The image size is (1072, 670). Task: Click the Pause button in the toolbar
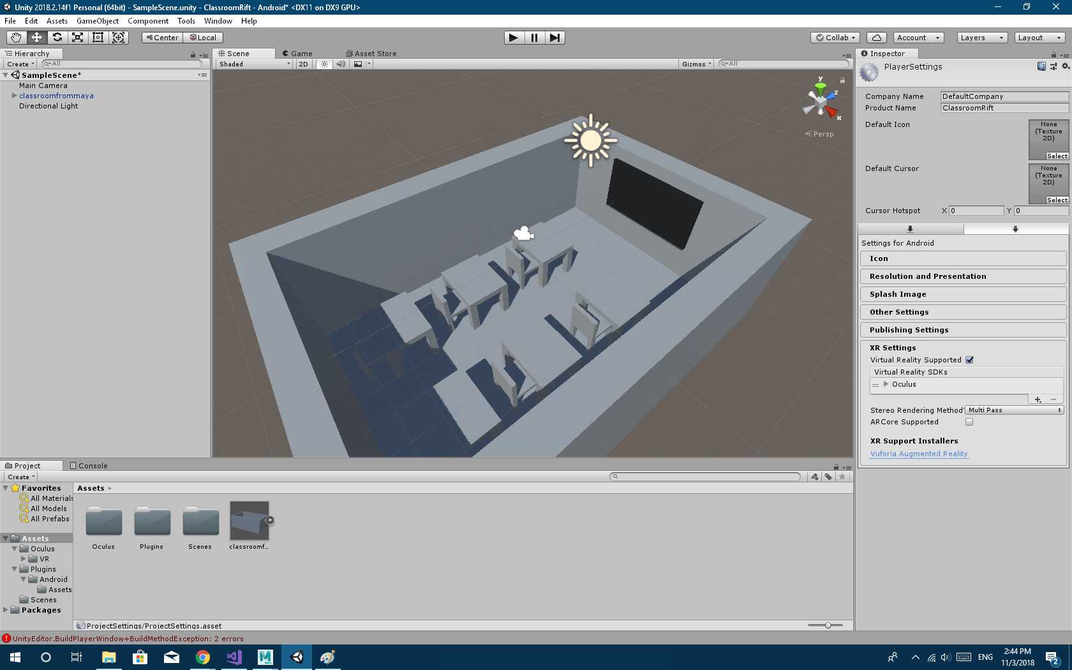pos(534,38)
